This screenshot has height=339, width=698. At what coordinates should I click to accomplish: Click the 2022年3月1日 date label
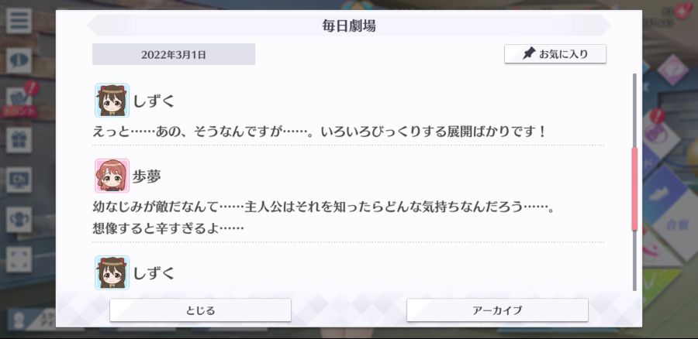[174, 54]
